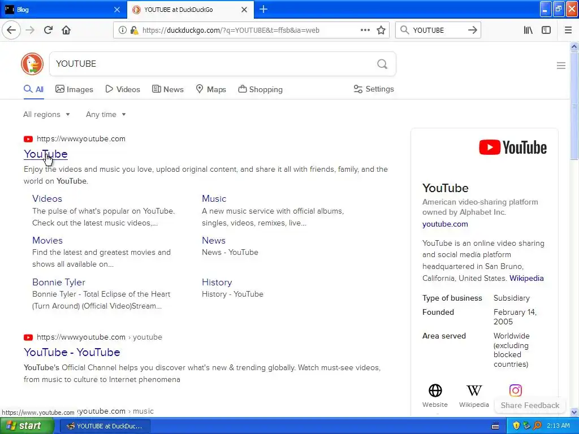Open the News sitelink under YouTube
Image resolution: width=579 pixels, height=434 pixels.
tap(214, 240)
